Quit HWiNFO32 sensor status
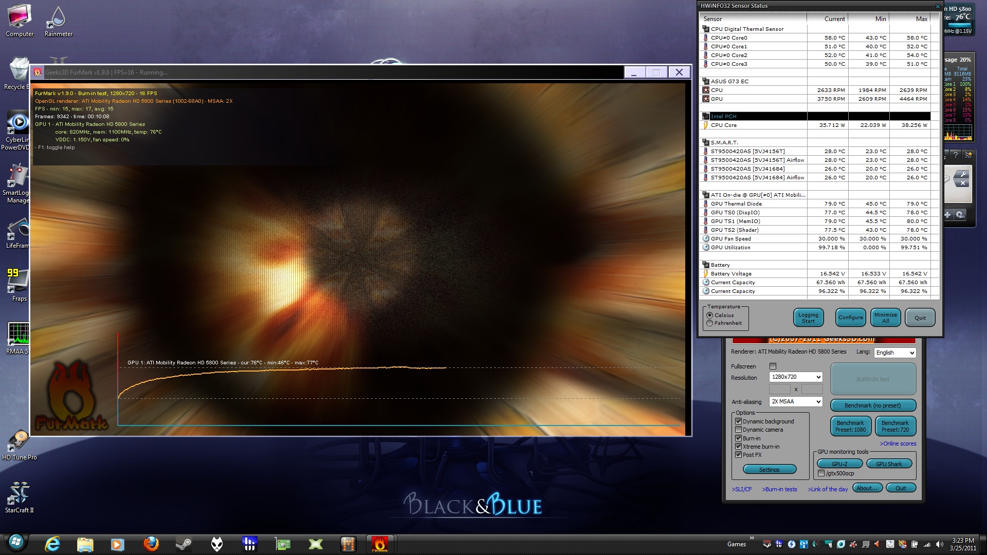Viewport: 987px width, 555px height. coord(920,318)
